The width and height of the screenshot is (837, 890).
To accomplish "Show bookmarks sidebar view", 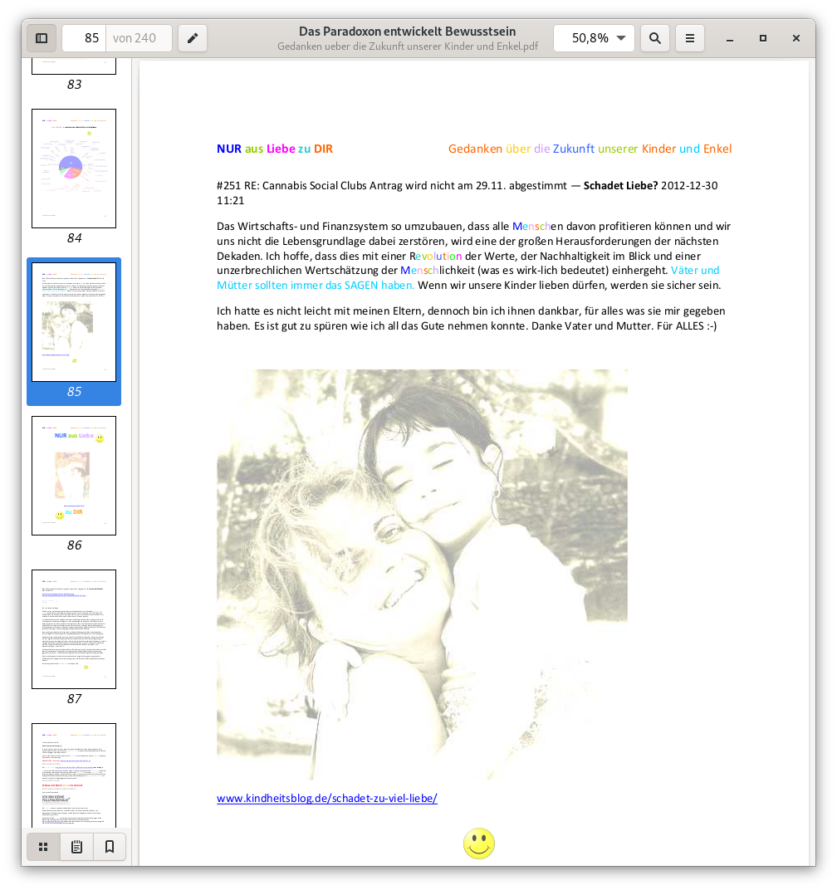I will [110, 847].
